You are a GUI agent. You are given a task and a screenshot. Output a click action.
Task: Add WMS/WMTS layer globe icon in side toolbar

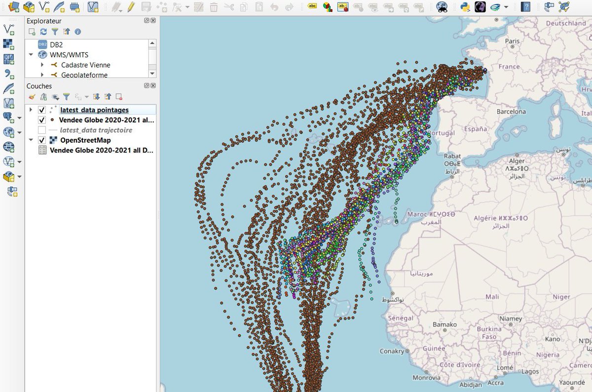[8, 132]
